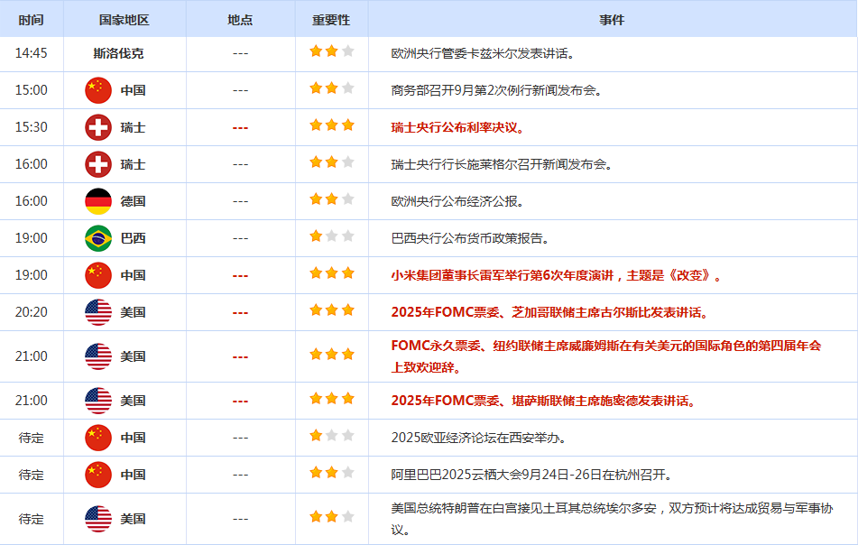Viewport: 858px width, 545px height.
Task: Click the Swiss flag in the 16:00 施莱格尔 row
Action: (98, 164)
